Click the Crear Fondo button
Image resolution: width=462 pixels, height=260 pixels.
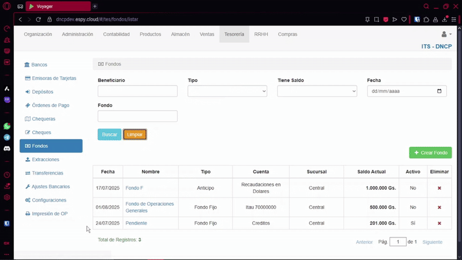click(430, 153)
